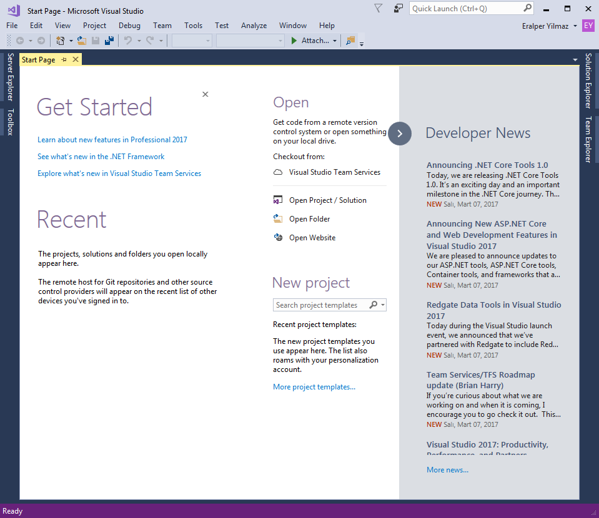Open the Solution Configurations combo box
Image resolution: width=599 pixels, height=518 pixels.
click(x=192, y=41)
